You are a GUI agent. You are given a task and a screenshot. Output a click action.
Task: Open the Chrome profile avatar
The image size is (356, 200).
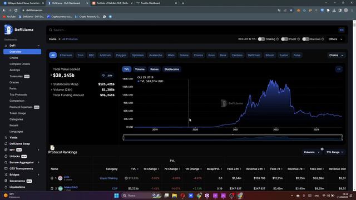[346, 10]
